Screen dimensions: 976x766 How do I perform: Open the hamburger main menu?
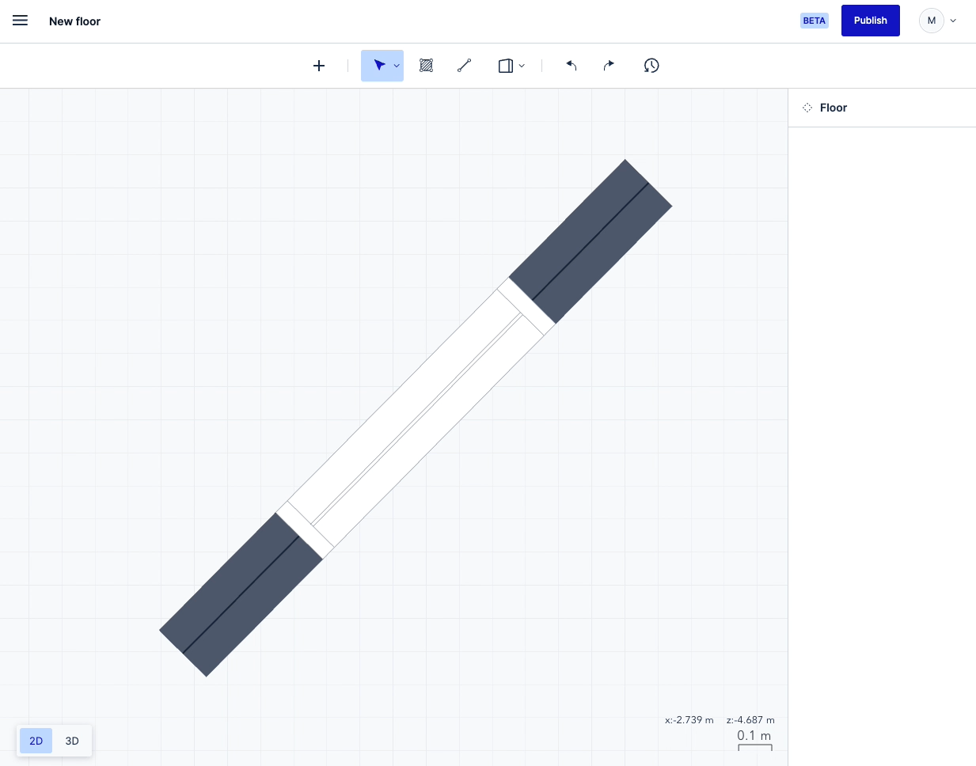pos(21,21)
